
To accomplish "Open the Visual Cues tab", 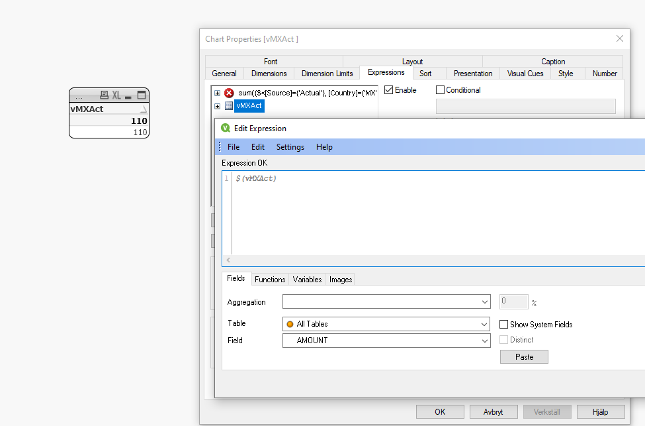I will [x=525, y=74].
